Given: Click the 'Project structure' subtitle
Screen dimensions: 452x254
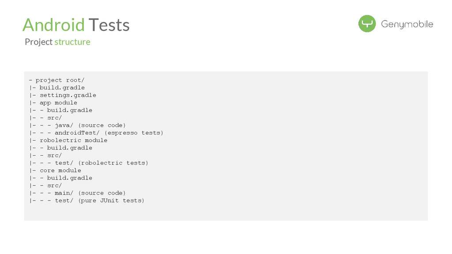Looking at the screenshot, I should (57, 42).
